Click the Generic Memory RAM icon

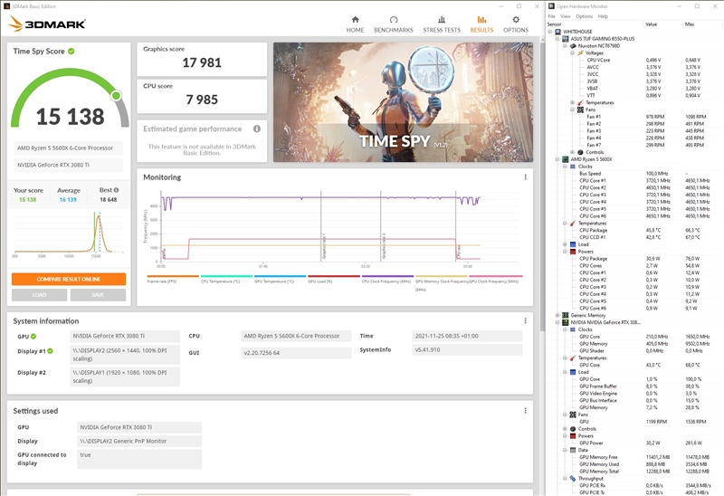565,315
